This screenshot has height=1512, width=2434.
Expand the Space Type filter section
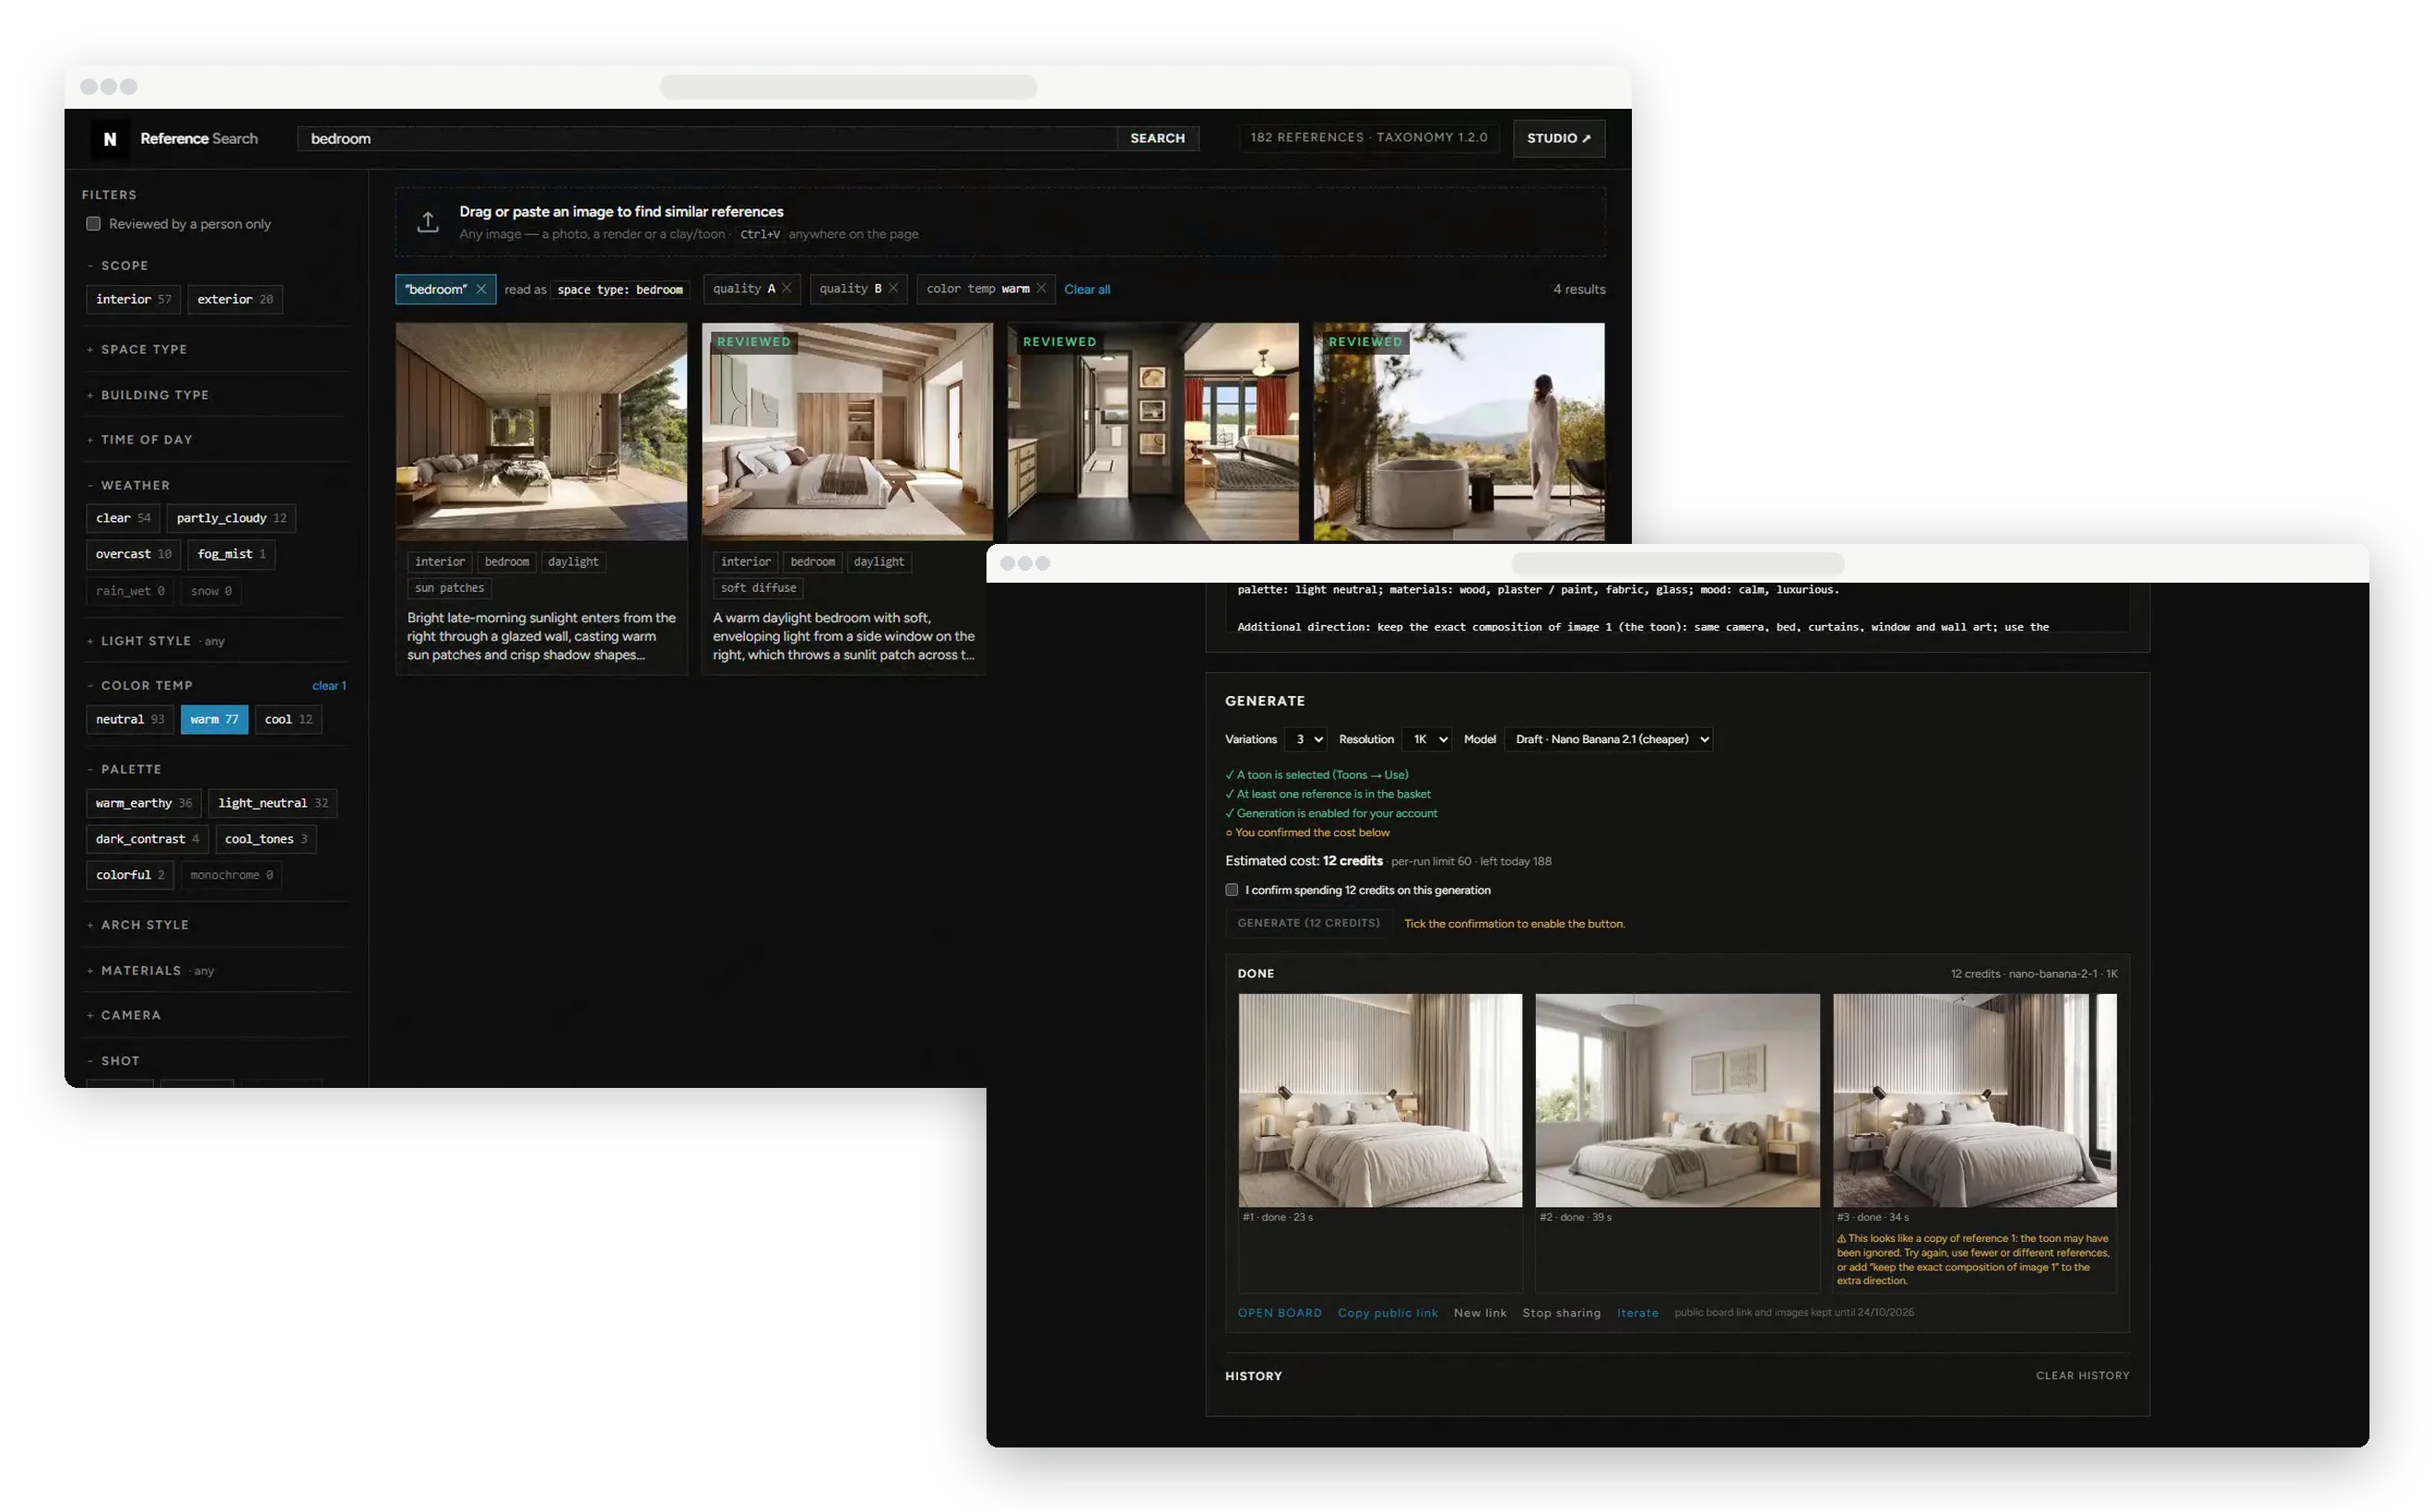[x=144, y=349]
